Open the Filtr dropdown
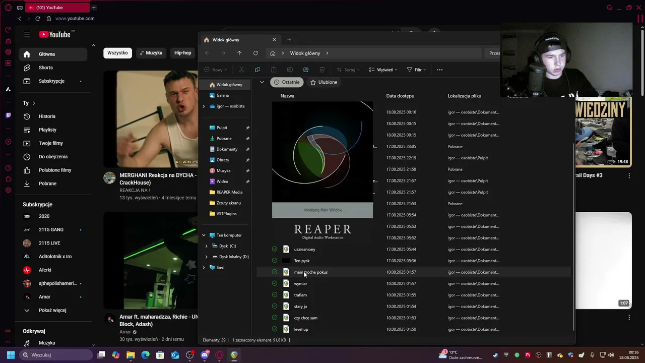645x363 pixels. click(x=416, y=70)
